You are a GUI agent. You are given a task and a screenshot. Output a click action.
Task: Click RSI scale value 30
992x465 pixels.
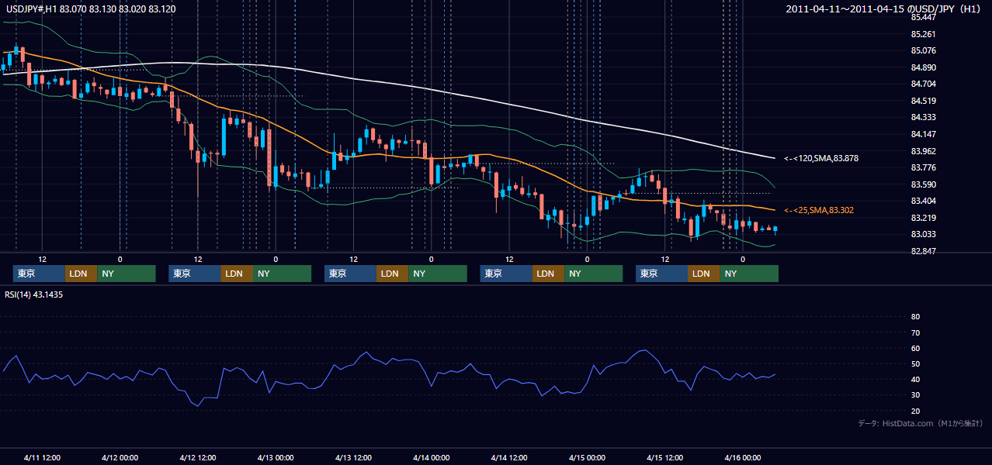click(x=915, y=395)
